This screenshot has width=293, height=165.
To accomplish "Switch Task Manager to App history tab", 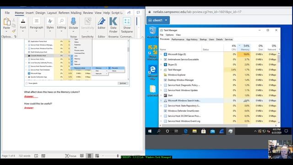I will [x=192, y=39].
